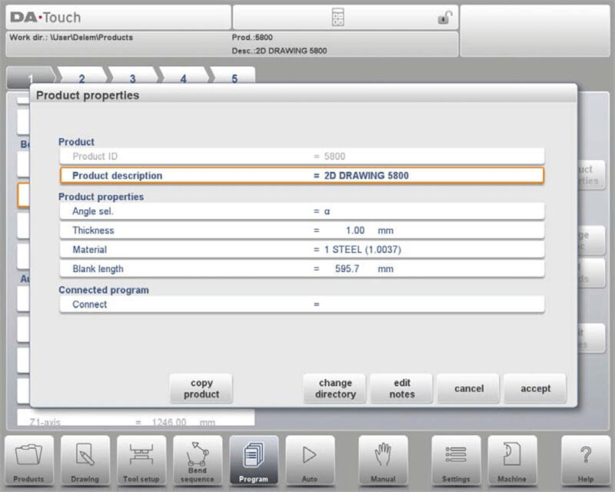Open Help question mark icon

[585, 460]
